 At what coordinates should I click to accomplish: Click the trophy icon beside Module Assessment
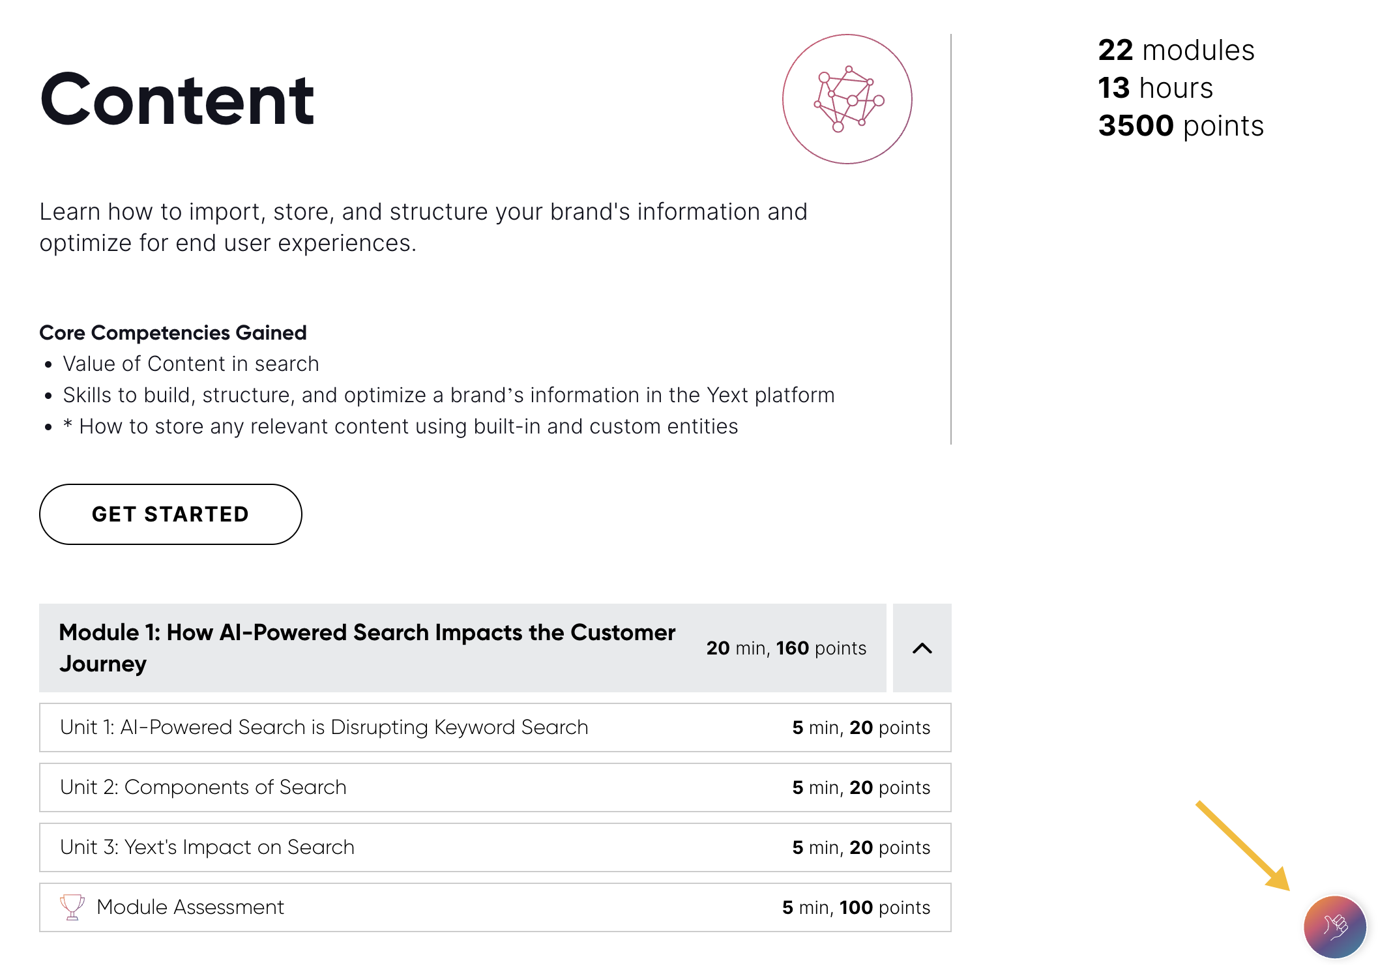(72, 907)
